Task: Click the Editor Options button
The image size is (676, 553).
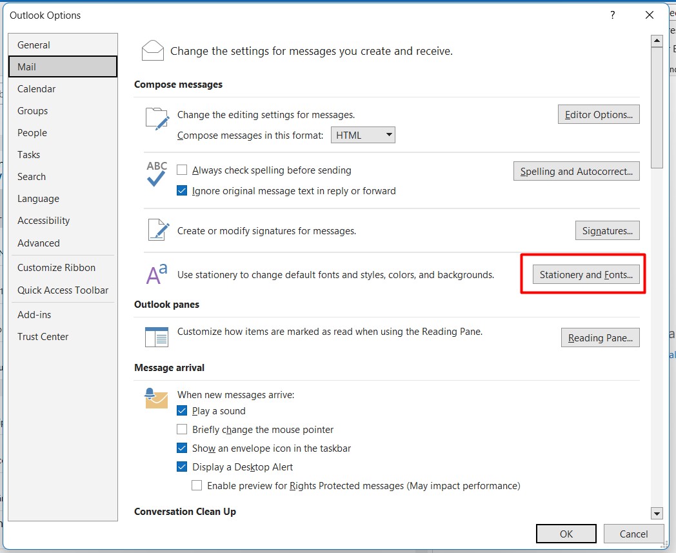Action: pos(599,115)
